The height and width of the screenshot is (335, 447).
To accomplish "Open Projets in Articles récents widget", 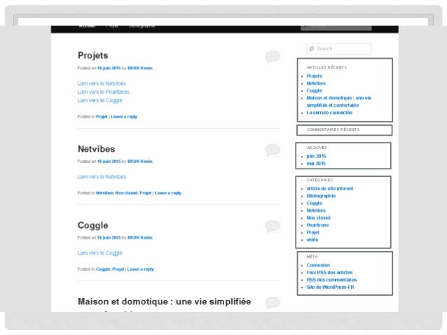I will (314, 76).
